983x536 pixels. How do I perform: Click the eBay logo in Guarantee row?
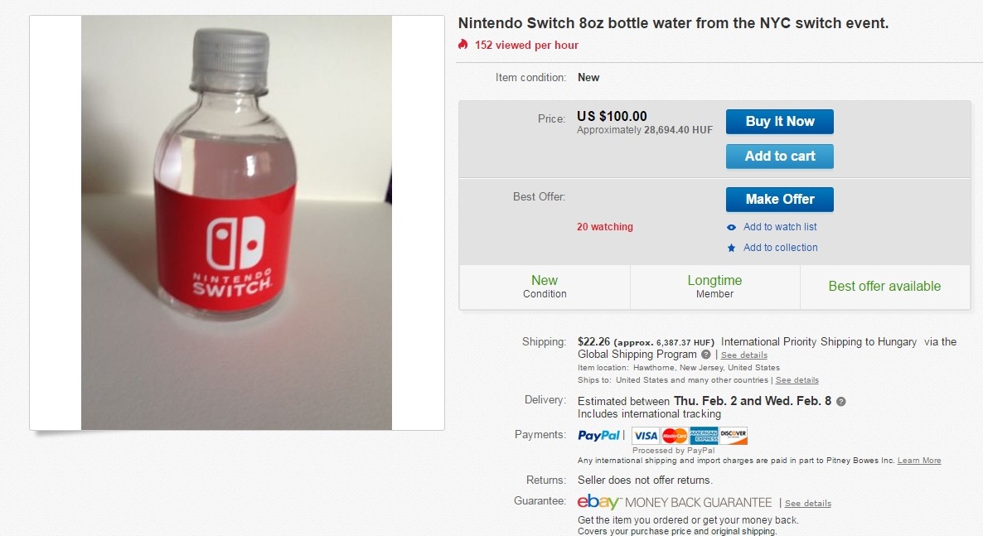pos(598,502)
